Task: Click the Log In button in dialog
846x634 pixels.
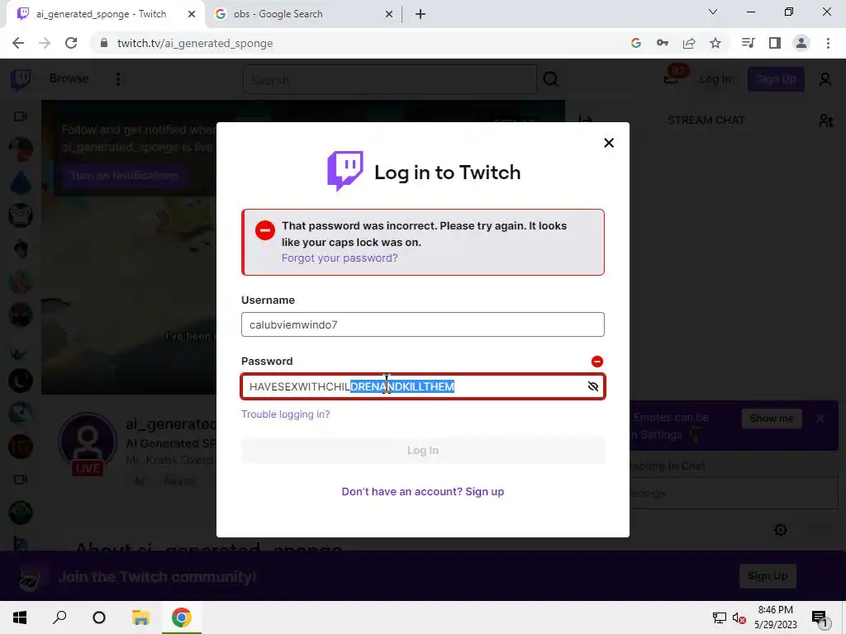Action: click(422, 450)
